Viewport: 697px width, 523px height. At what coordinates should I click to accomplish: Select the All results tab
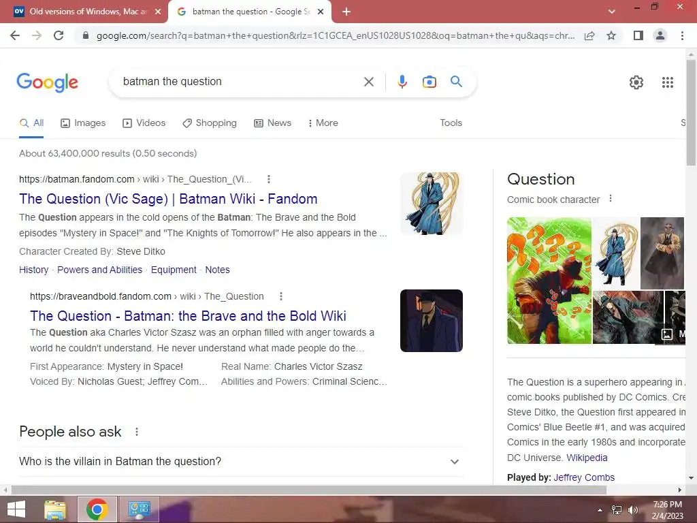point(31,123)
